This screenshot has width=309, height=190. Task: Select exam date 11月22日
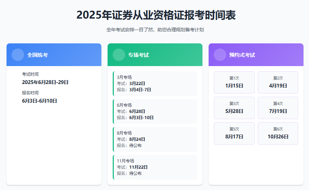(x=138, y=167)
